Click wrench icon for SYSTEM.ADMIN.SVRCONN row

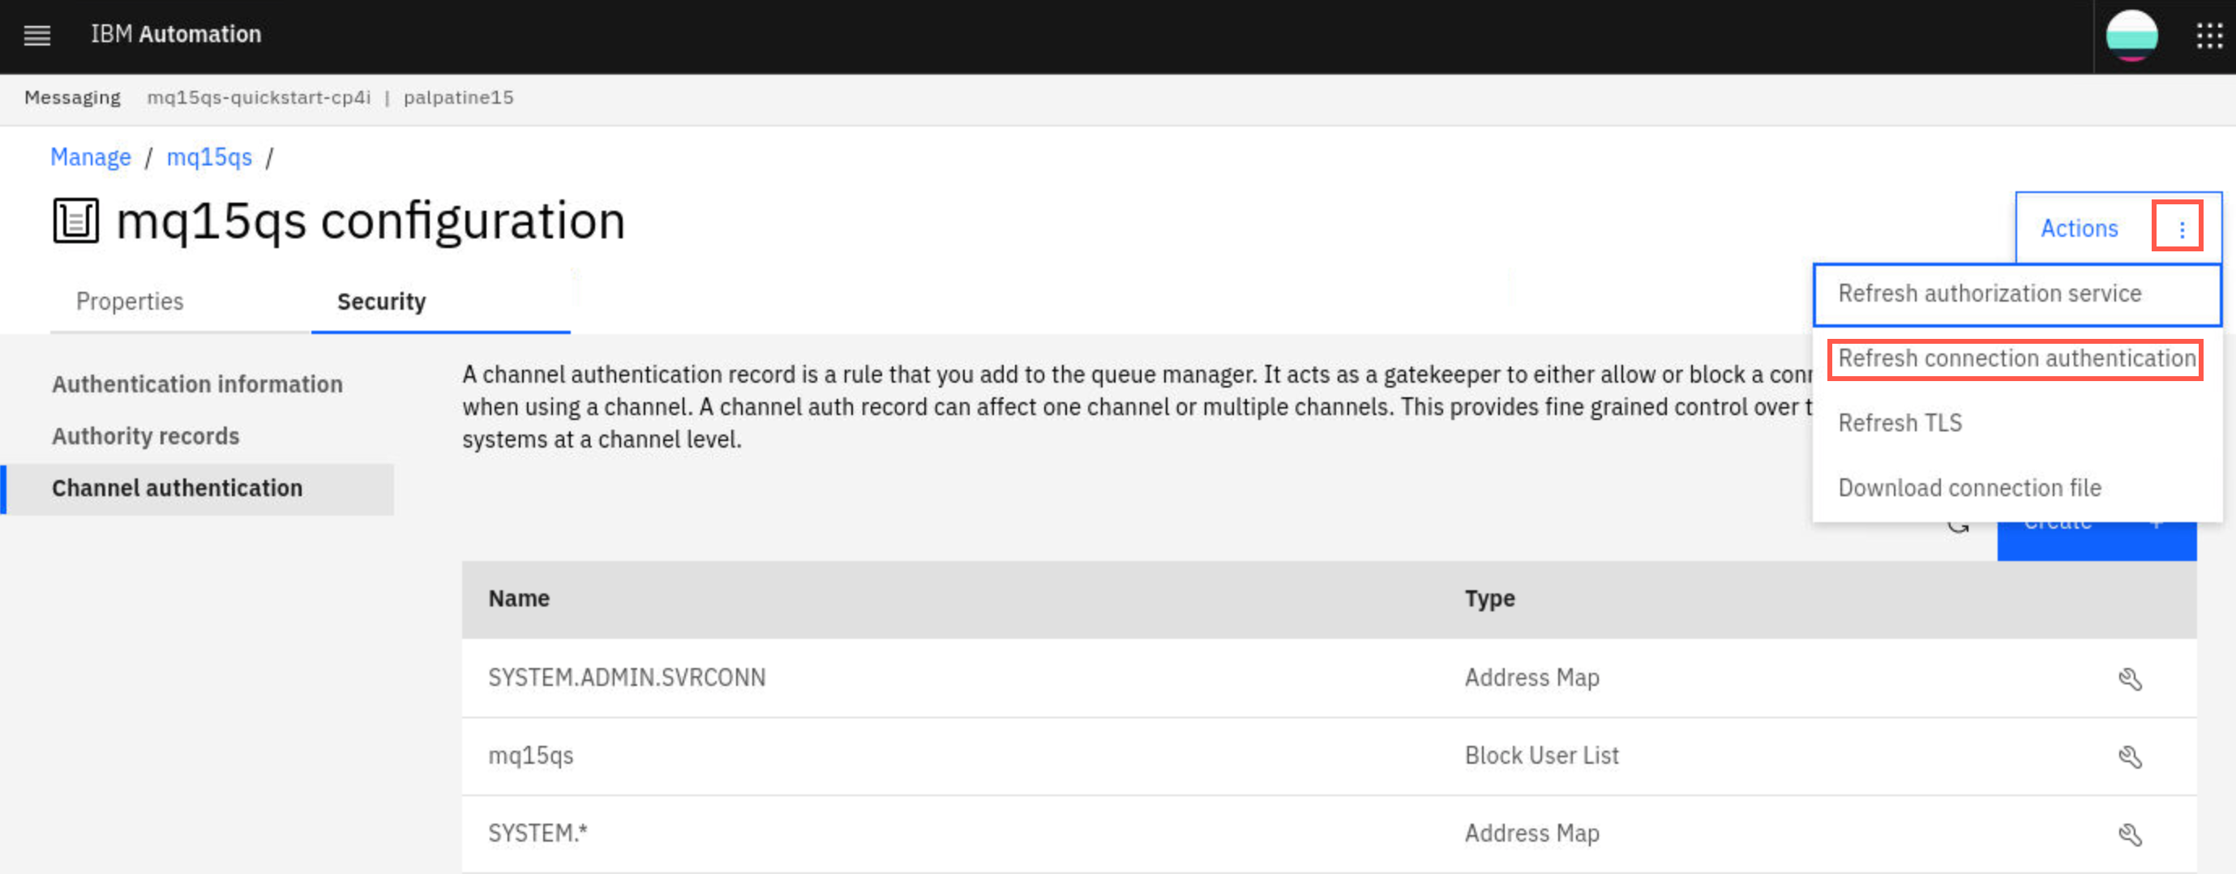click(2129, 679)
